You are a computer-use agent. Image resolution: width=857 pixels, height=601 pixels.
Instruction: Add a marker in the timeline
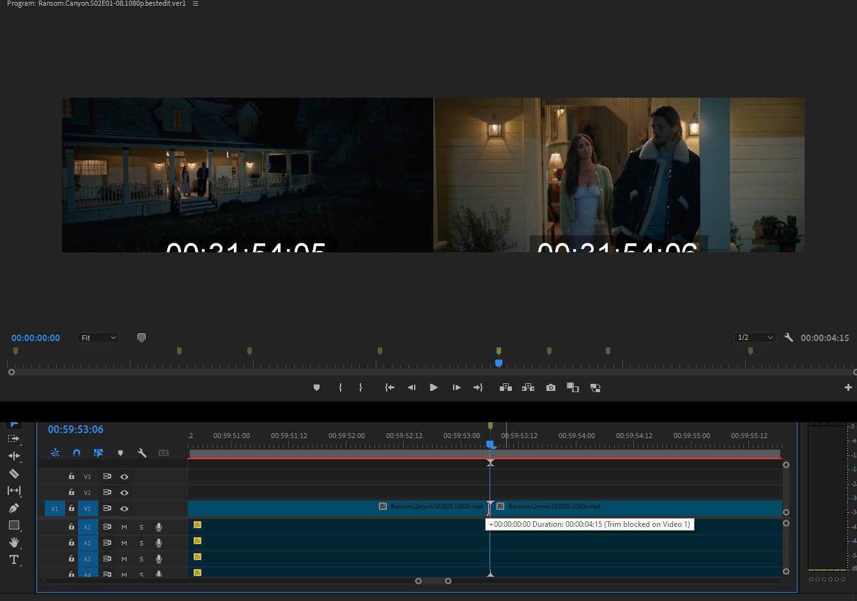point(120,453)
